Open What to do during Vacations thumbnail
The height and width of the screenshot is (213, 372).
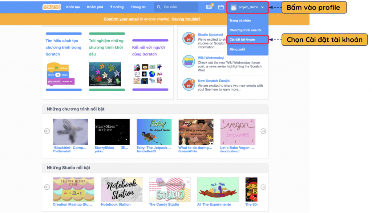[196, 132]
